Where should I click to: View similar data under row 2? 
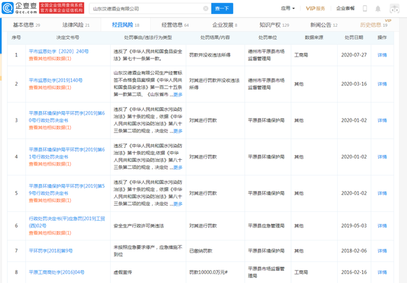coord(50,88)
